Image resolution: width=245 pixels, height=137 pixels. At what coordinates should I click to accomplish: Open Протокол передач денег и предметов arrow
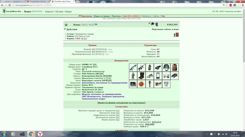point(118,111)
